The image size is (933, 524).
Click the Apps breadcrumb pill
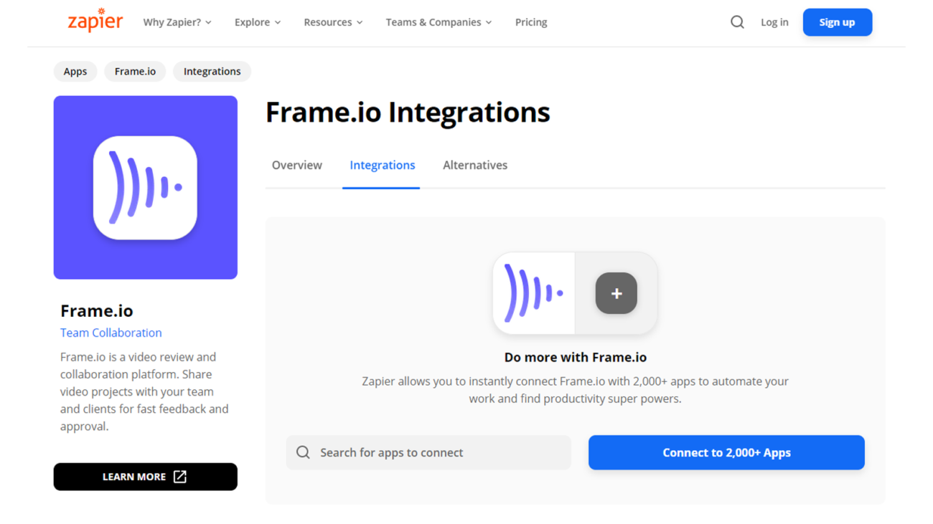point(75,71)
